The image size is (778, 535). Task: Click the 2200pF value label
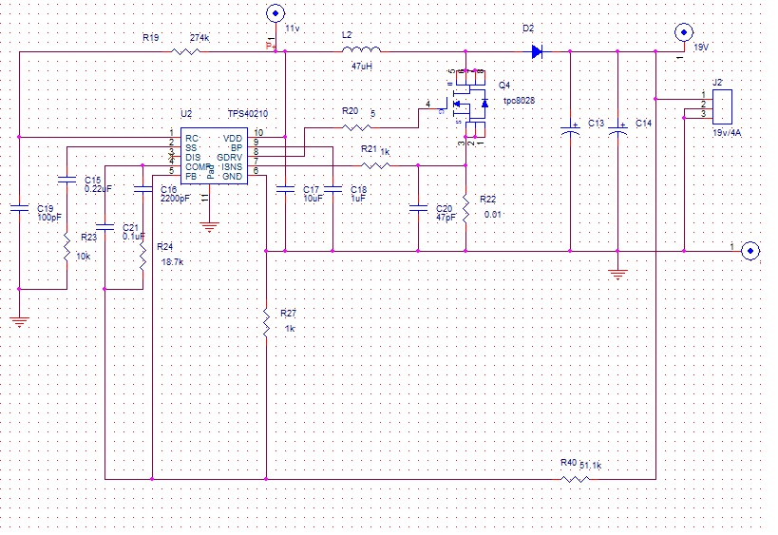pos(175,198)
